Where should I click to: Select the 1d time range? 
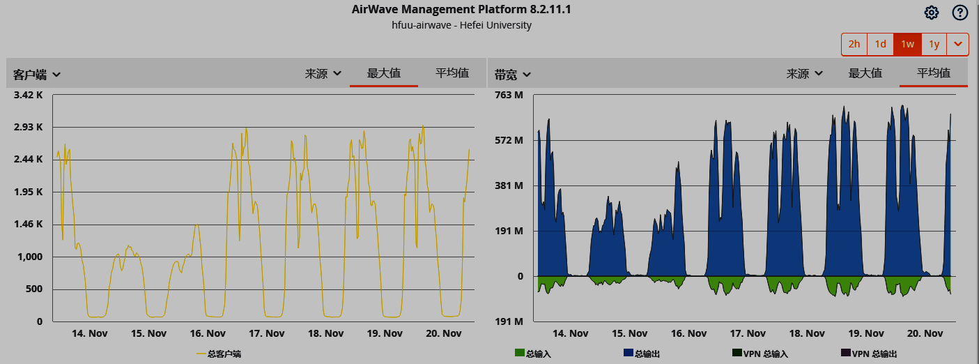(x=881, y=44)
